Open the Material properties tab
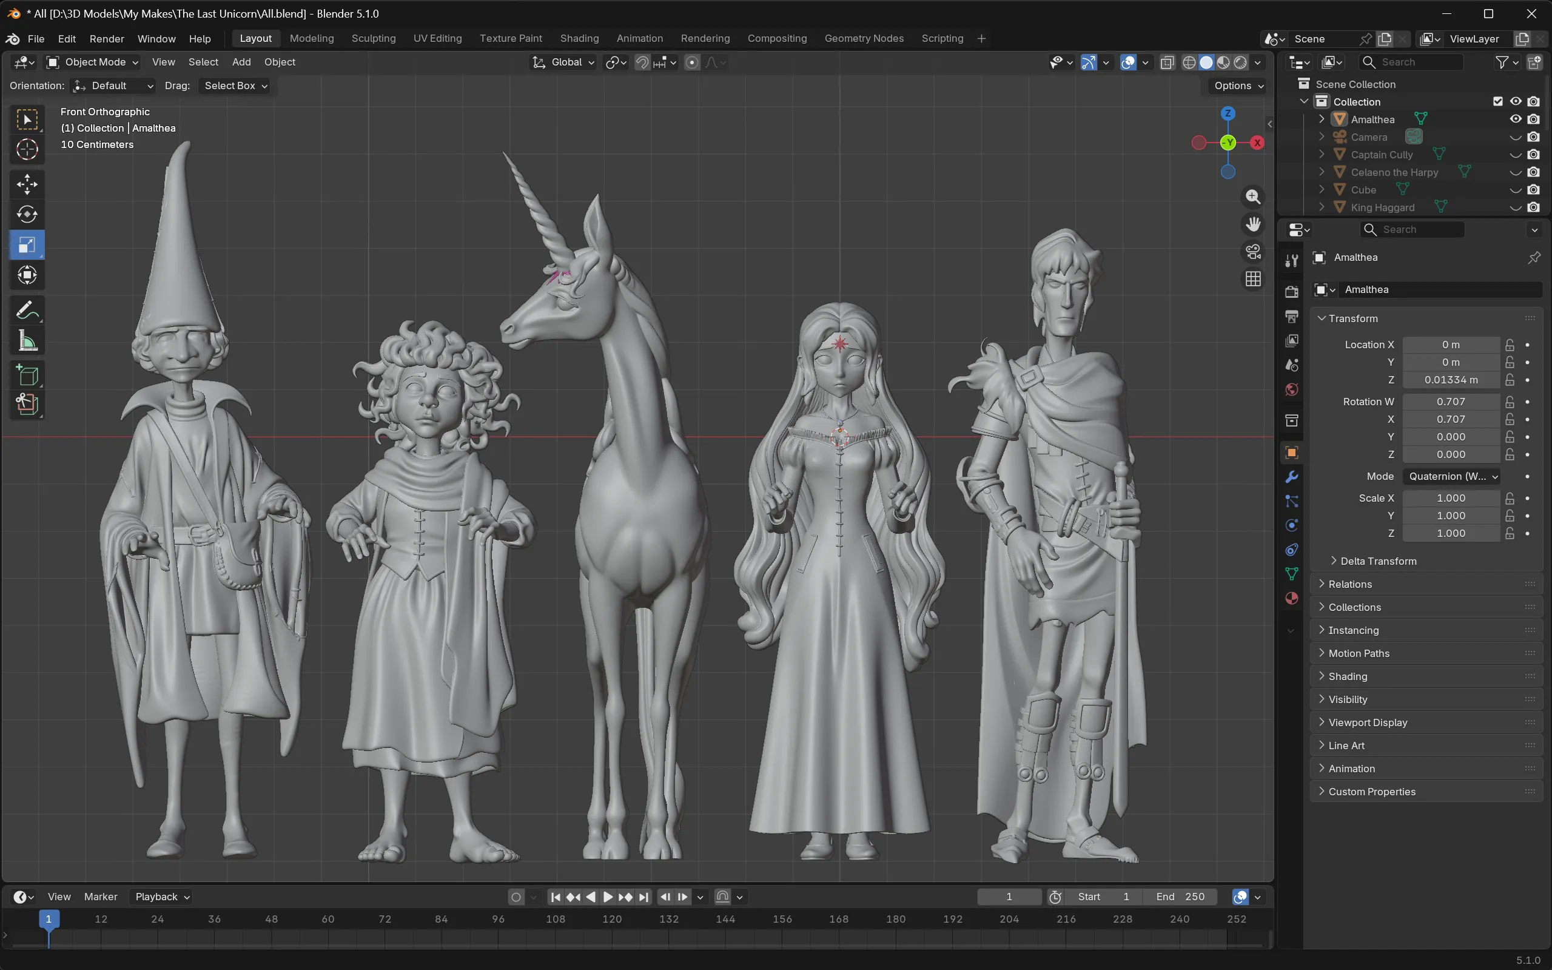The height and width of the screenshot is (970, 1552). click(x=1292, y=598)
